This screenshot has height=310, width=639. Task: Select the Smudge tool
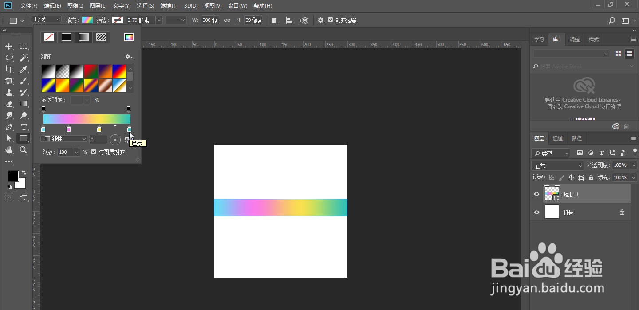(x=9, y=115)
